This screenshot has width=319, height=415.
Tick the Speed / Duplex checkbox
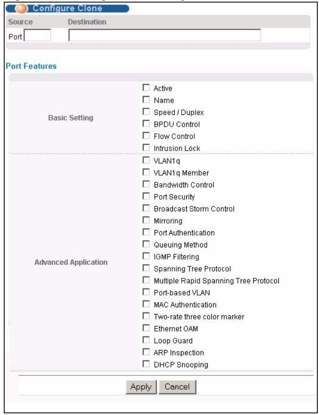point(146,112)
